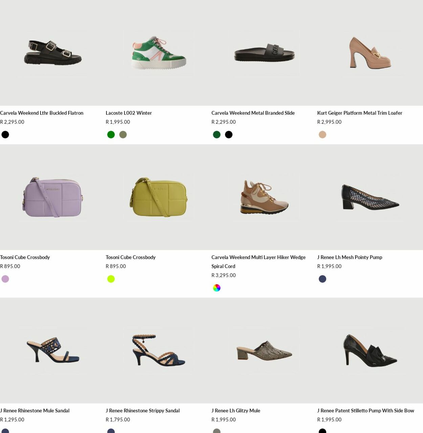Select bright green swatch for Lacoste L002 Winter
The width and height of the screenshot is (423, 433).
(x=111, y=135)
